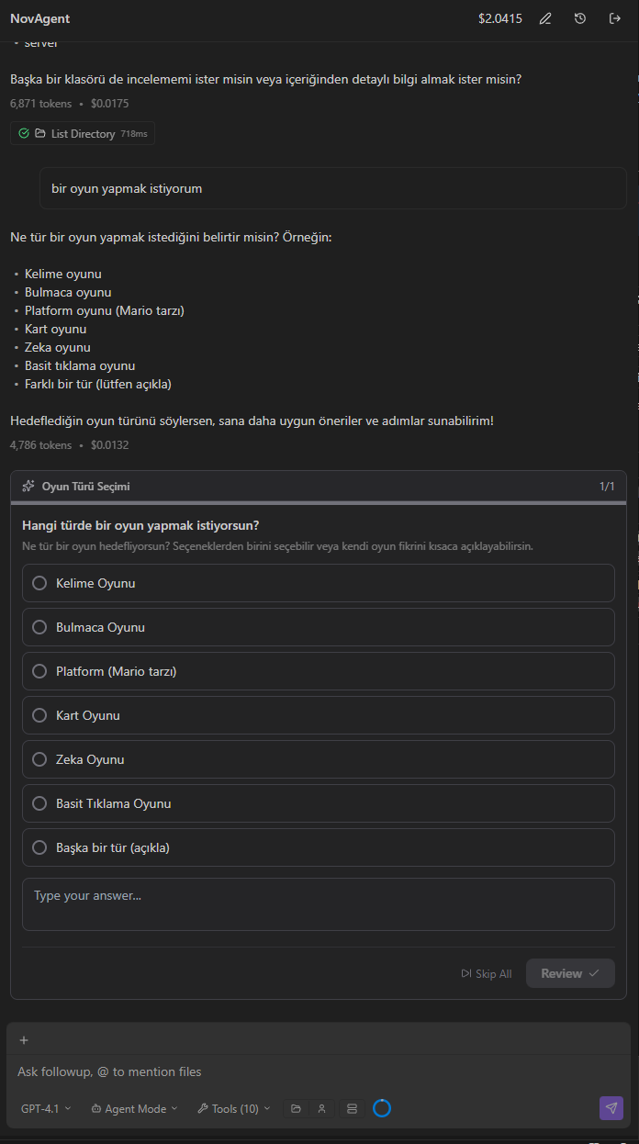Click the stacked server icon in toolbar

[352, 1109]
